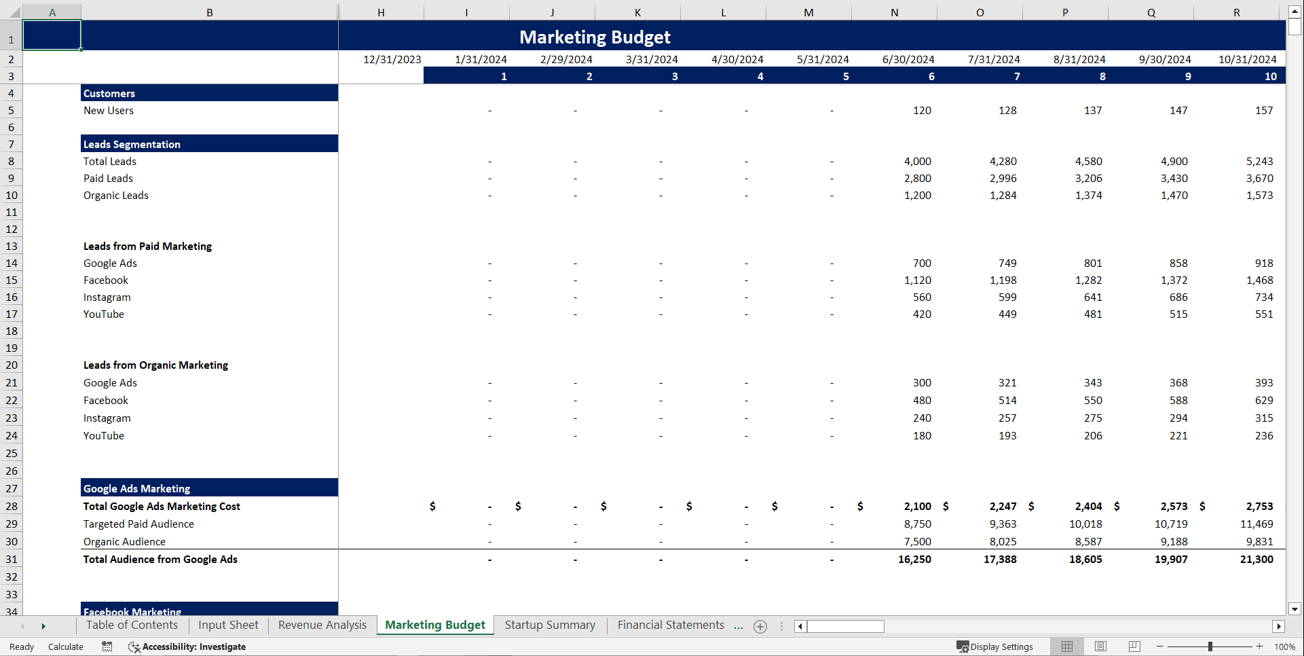
Task: Open the Input Sheet tab
Action: click(228, 625)
